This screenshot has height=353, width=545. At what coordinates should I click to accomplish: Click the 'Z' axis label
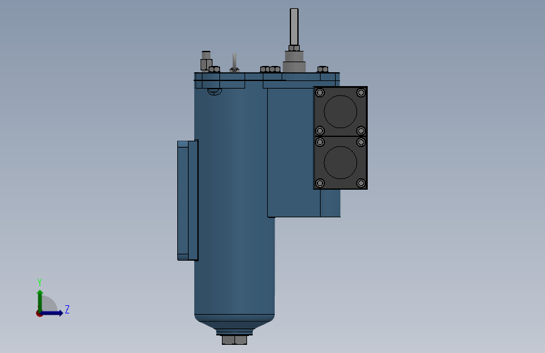tap(67, 309)
